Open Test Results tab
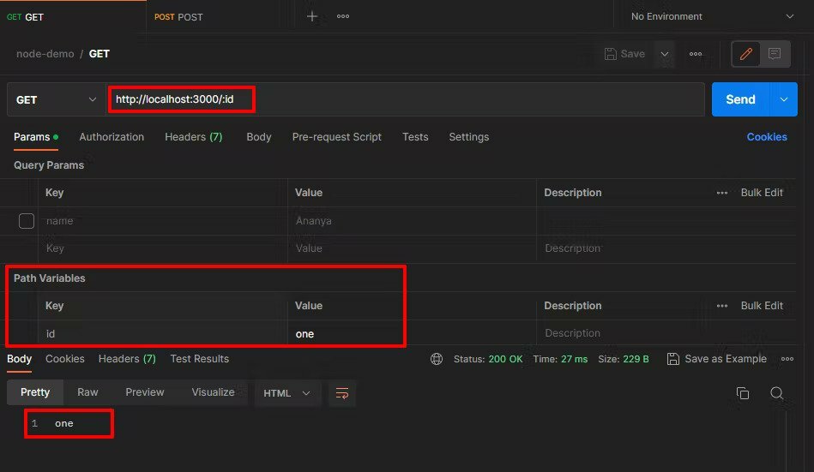The width and height of the screenshot is (814, 472). (x=199, y=359)
